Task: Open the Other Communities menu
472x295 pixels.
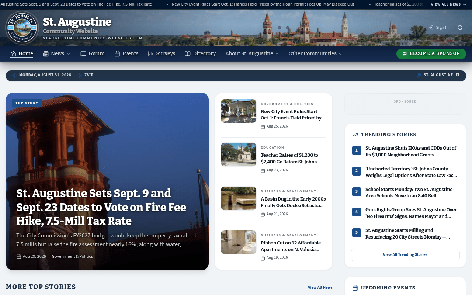Action: [x=315, y=54]
